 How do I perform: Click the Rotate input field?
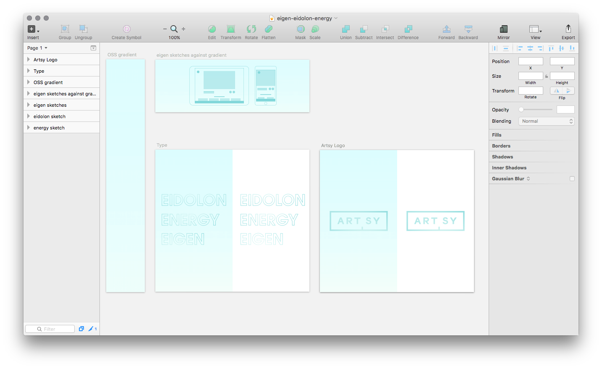click(531, 90)
